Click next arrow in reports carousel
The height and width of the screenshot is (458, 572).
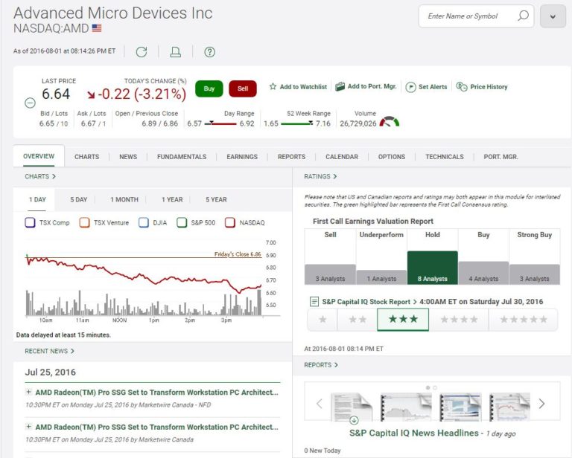pyautogui.click(x=541, y=404)
